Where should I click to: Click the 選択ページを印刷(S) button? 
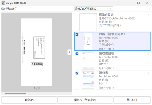(85, 100)
